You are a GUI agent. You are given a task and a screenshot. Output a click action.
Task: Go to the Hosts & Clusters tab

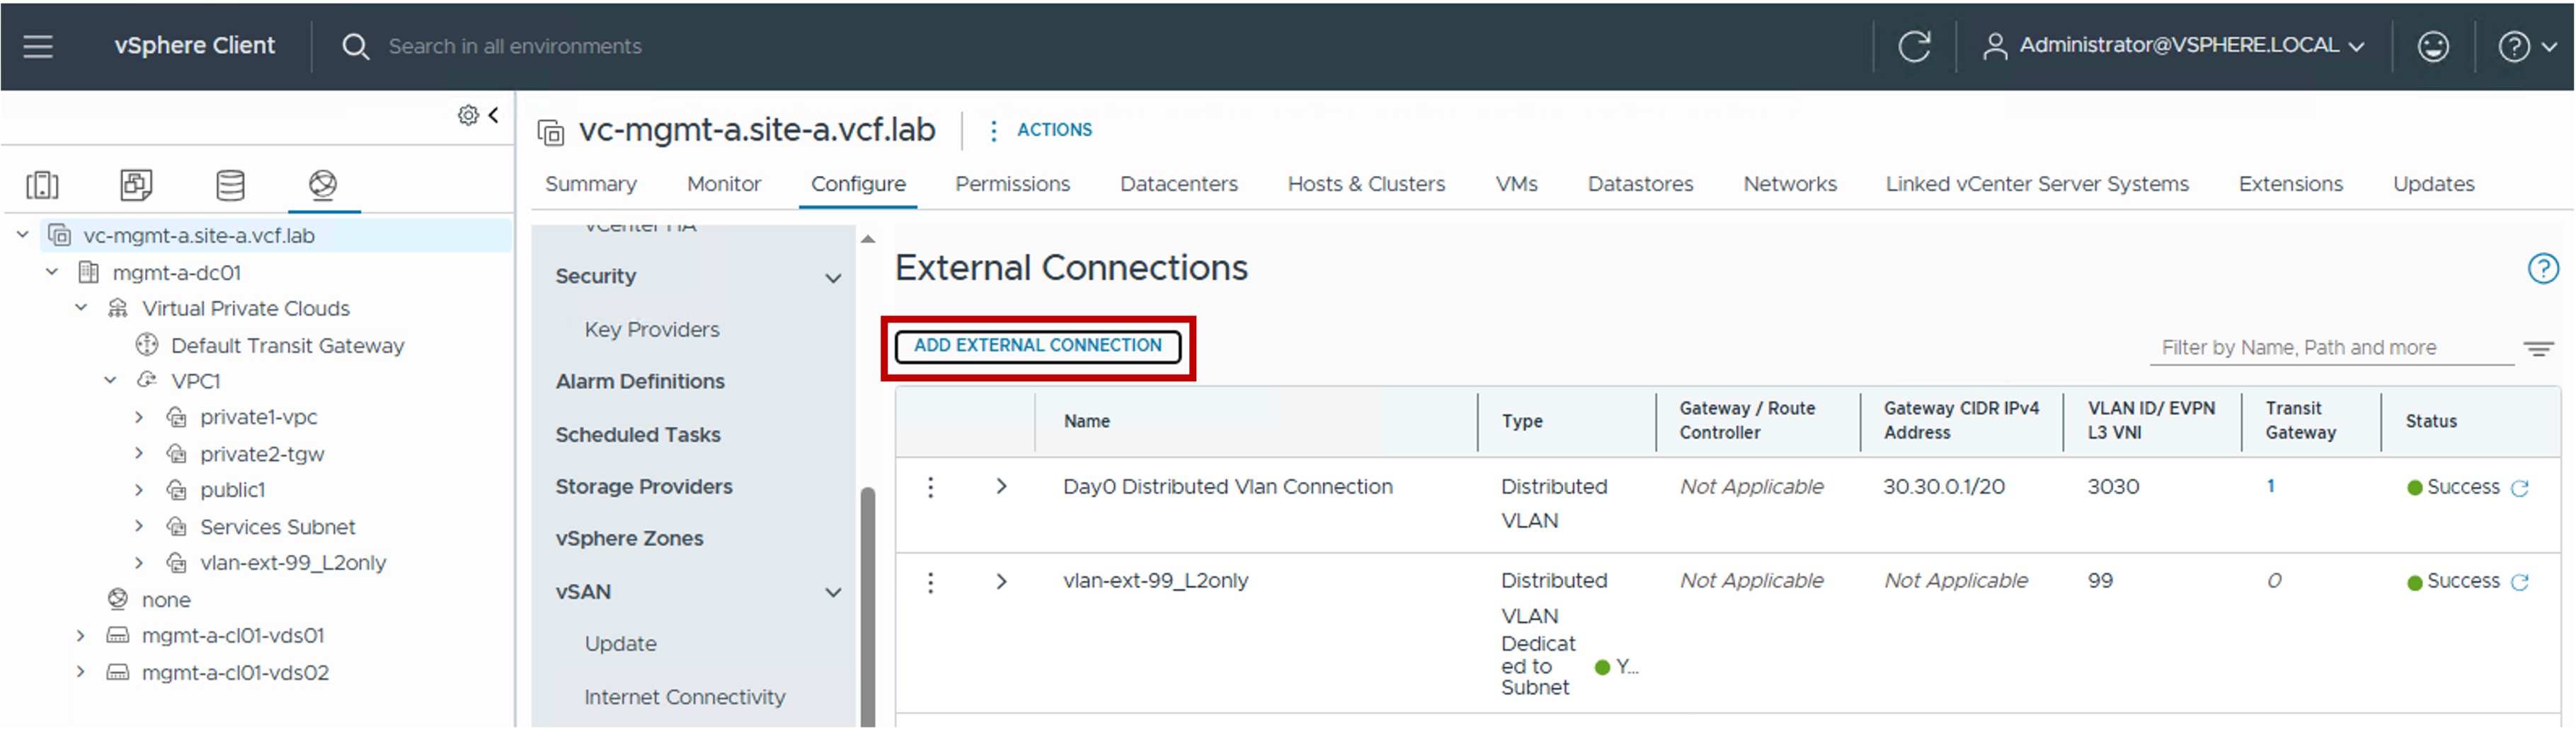(1366, 185)
